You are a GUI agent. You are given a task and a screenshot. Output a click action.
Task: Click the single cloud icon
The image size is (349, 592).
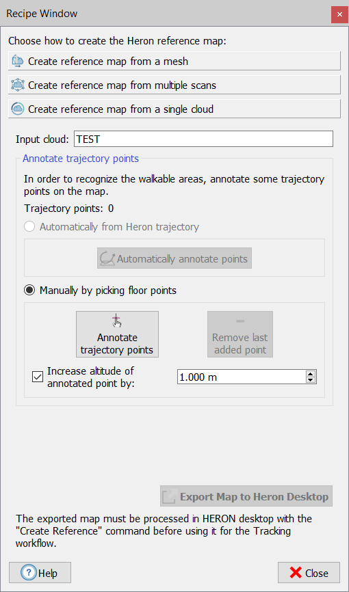tap(18, 109)
